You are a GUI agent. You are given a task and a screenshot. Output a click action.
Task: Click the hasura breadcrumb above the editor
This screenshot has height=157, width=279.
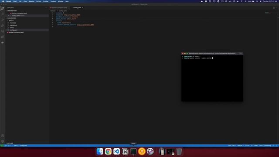53,11
